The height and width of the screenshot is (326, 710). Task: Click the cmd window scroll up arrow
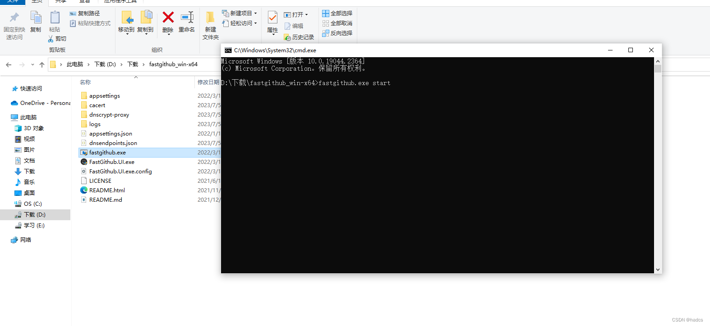pyautogui.click(x=658, y=61)
